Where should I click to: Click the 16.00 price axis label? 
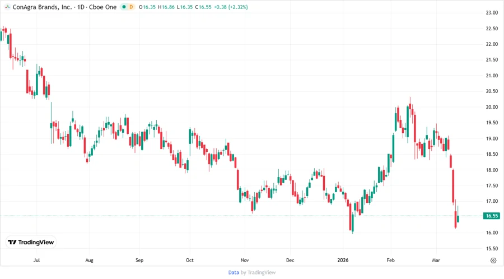(x=492, y=232)
